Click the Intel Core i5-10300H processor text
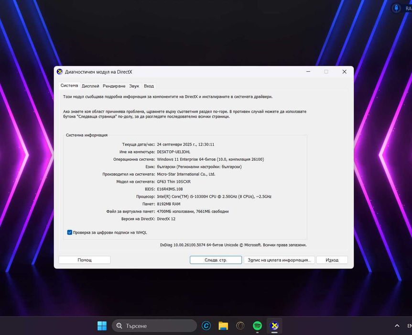Viewport: 412px width, 335px height. click(214, 197)
